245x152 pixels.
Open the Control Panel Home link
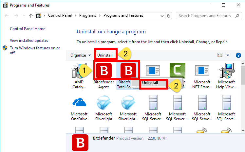(x=28, y=29)
